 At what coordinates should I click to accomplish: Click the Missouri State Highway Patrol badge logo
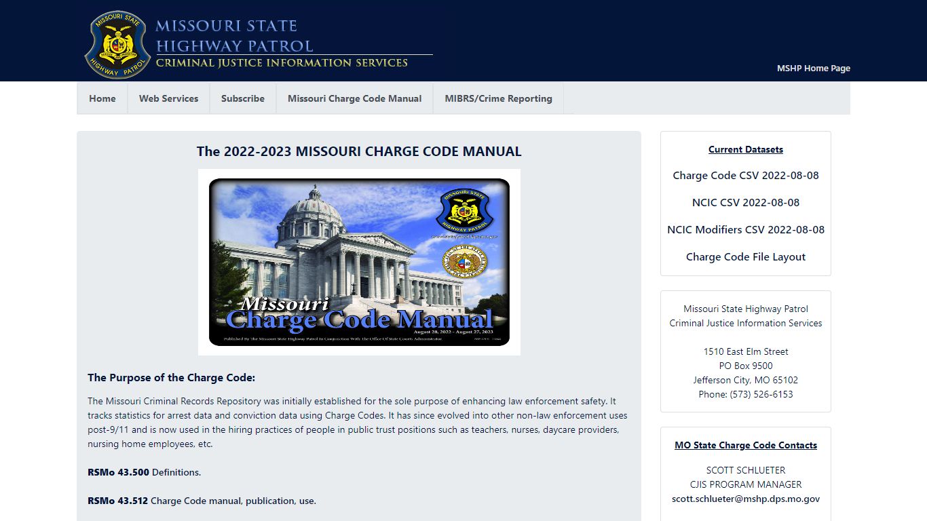coord(117,44)
